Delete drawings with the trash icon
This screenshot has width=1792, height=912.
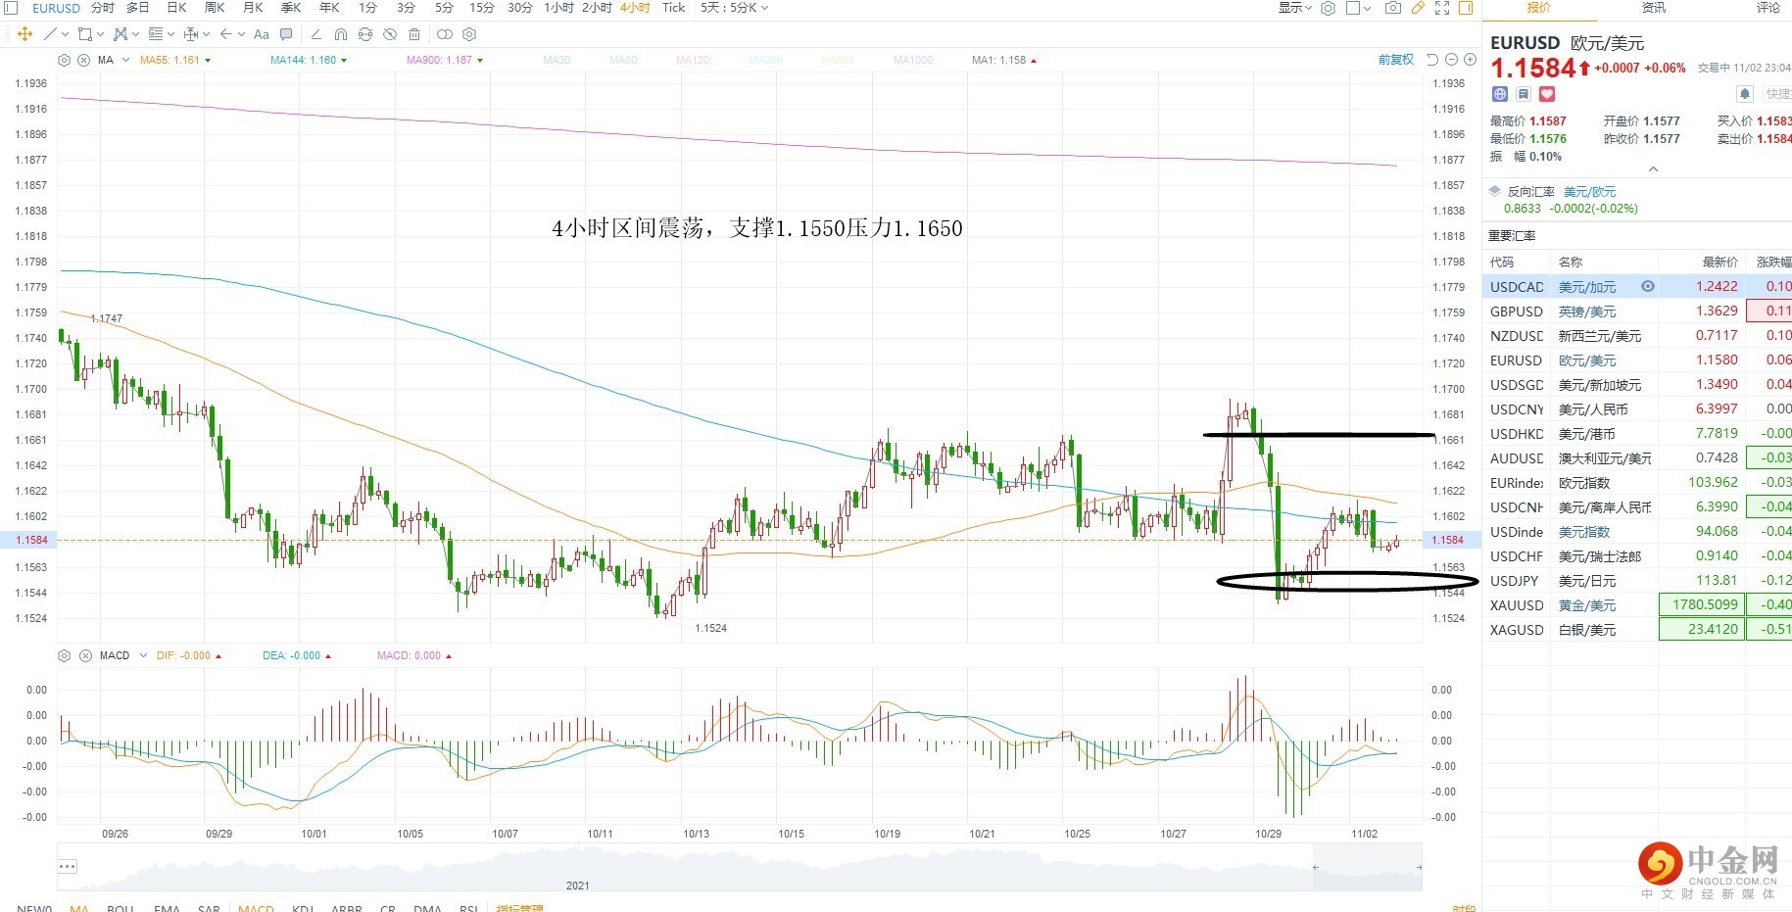[x=414, y=34]
